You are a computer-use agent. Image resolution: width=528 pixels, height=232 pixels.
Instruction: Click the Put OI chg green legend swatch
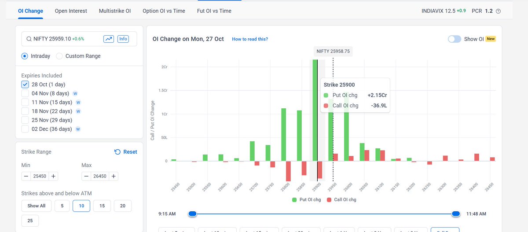click(x=294, y=199)
